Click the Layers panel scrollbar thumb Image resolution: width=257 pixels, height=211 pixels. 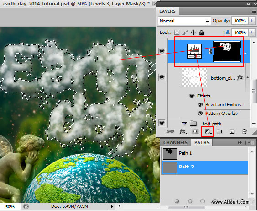pos(253,91)
